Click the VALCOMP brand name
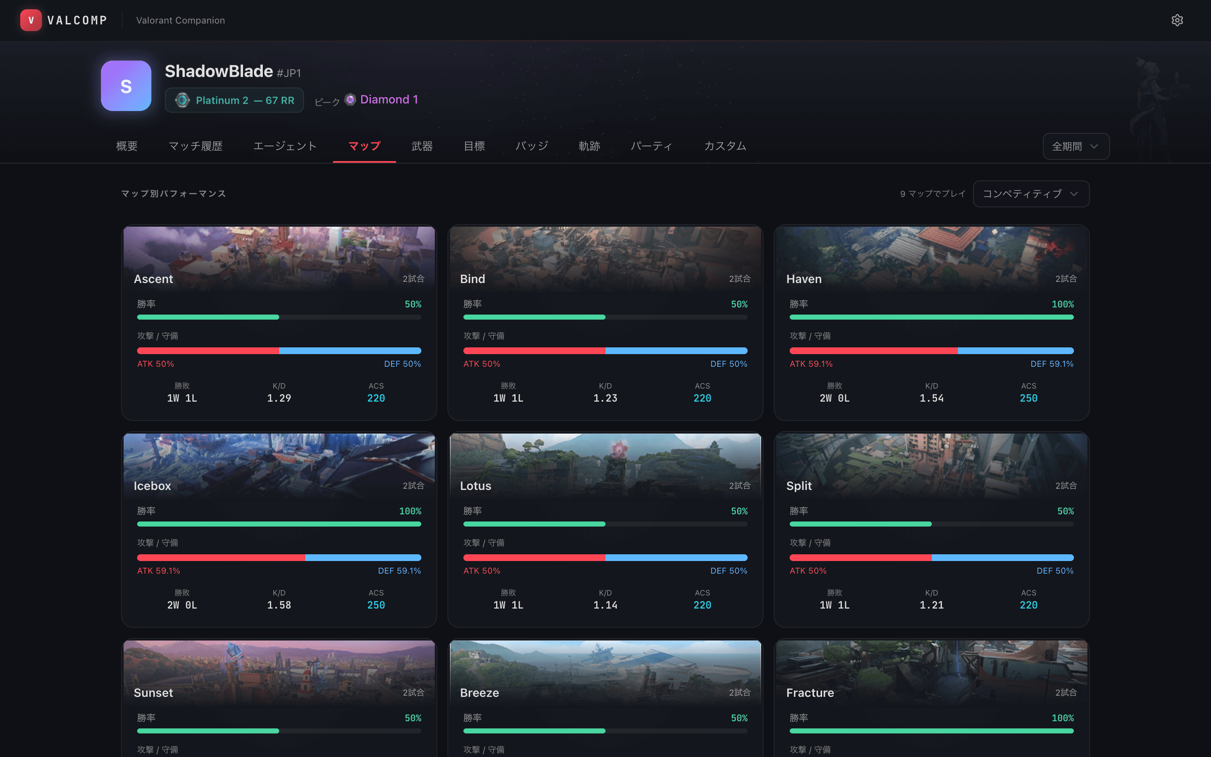Screen dimensions: 1211x757 click(77, 20)
